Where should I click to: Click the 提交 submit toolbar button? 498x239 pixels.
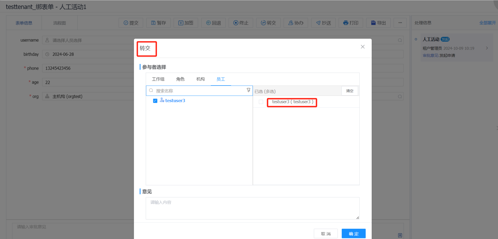point(131,23)
